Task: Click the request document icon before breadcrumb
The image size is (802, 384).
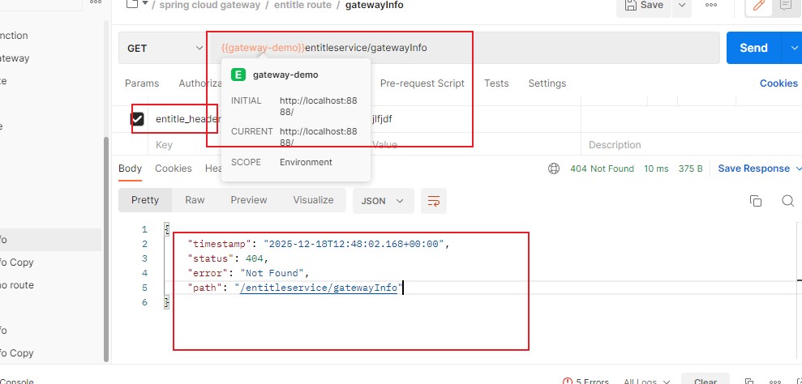Action: (x=132, y=5)
